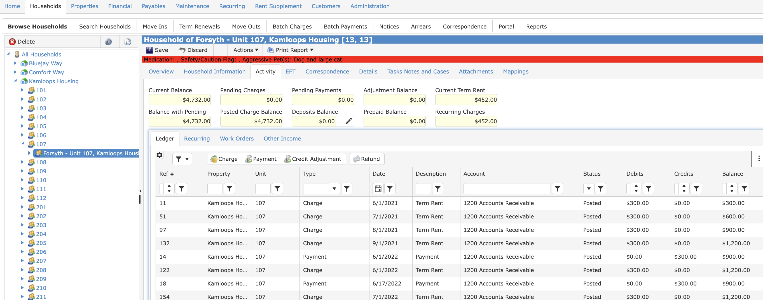Click the Unit column filter icon
This screenshot has width=763, height=300.
[x=277, y=189]
